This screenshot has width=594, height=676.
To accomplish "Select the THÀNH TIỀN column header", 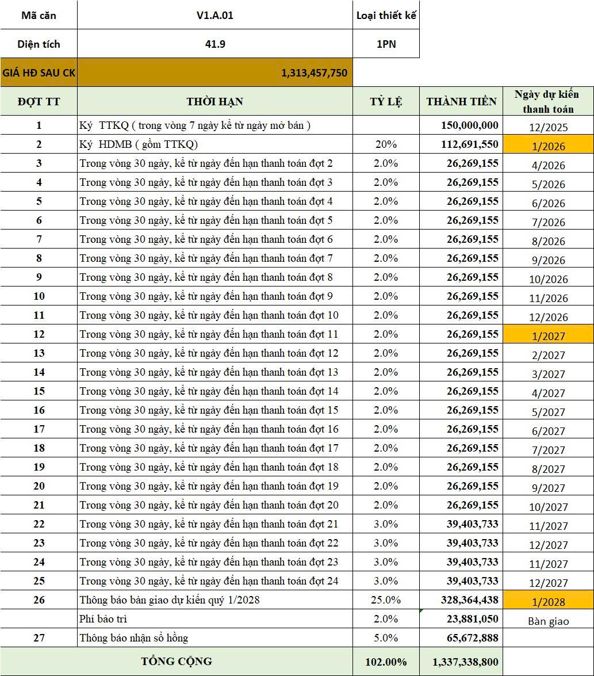I will point(461,102).
